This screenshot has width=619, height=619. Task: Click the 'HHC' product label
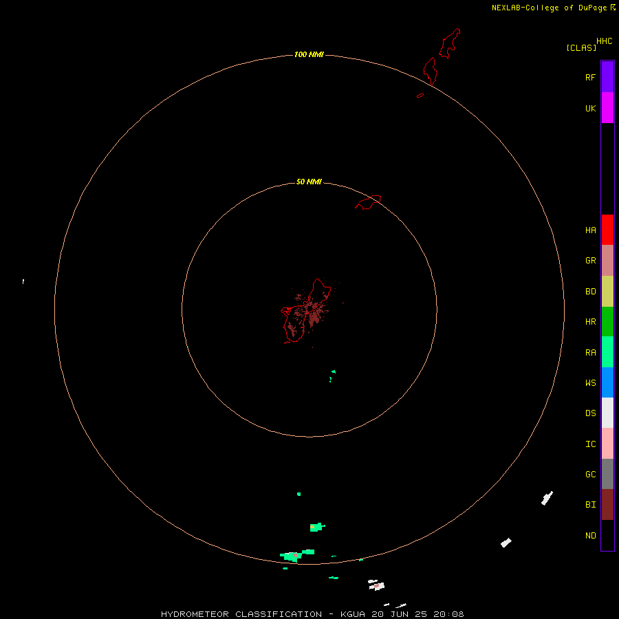(x=605, y=41)
